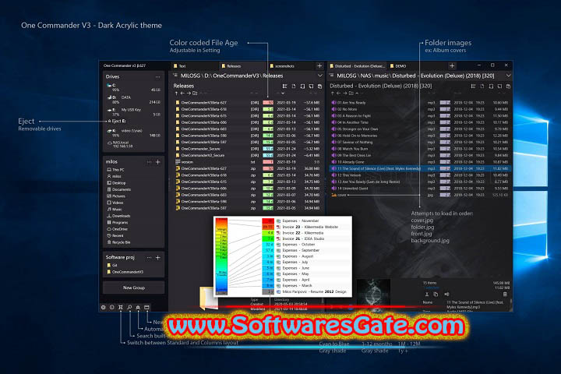Open Recycle Bin in the favorites list
Screen dimensions: 561x374
pyautogui.click(x=118, y=242)
